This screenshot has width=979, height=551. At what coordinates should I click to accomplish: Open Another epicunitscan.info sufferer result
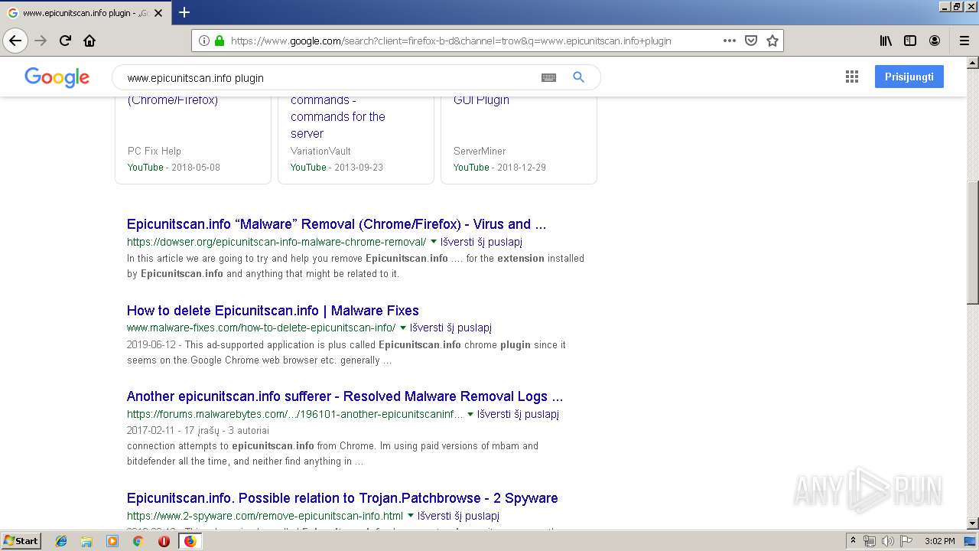click(345, 396)
